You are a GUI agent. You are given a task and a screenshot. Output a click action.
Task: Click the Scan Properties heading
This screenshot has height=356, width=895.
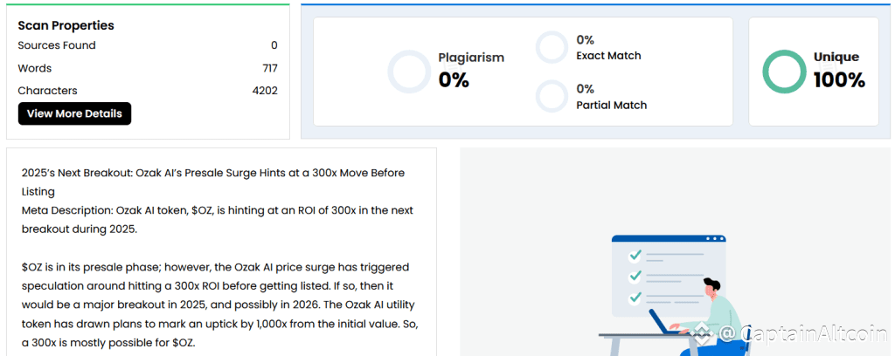tap(66, 25)
